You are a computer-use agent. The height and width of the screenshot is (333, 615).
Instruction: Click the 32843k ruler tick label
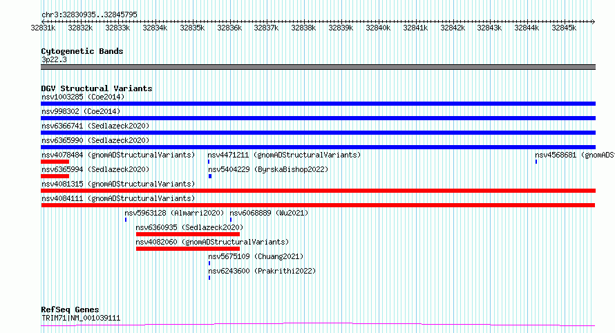point(489,28)
